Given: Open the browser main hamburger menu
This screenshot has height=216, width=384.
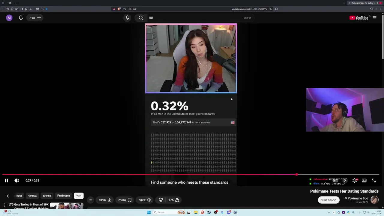Looking at the screenshot, I should 3,9.
